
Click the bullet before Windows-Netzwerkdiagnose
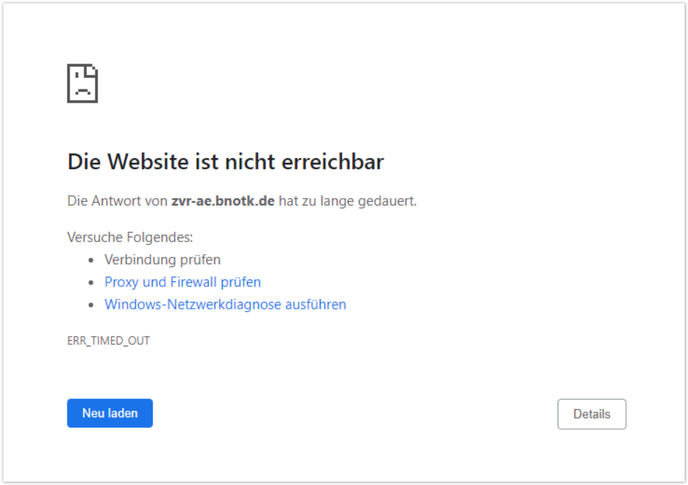[92, 305]
